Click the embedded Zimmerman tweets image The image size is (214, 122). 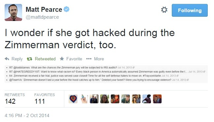tap(106, 74)
